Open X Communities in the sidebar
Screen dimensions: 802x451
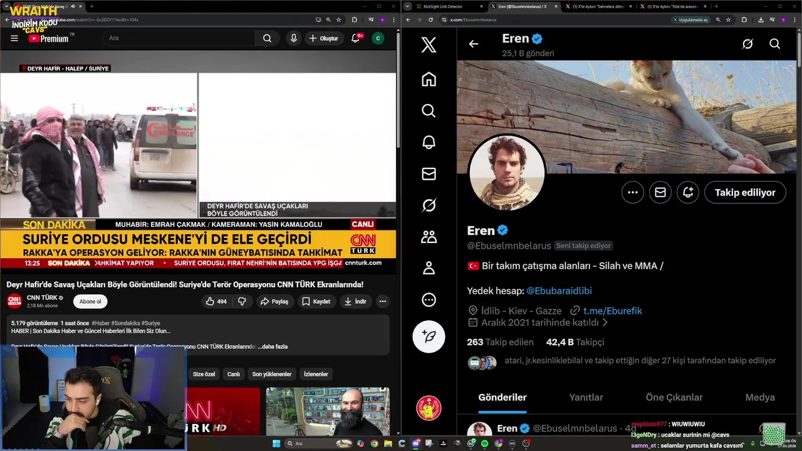(x=429, y=237)
